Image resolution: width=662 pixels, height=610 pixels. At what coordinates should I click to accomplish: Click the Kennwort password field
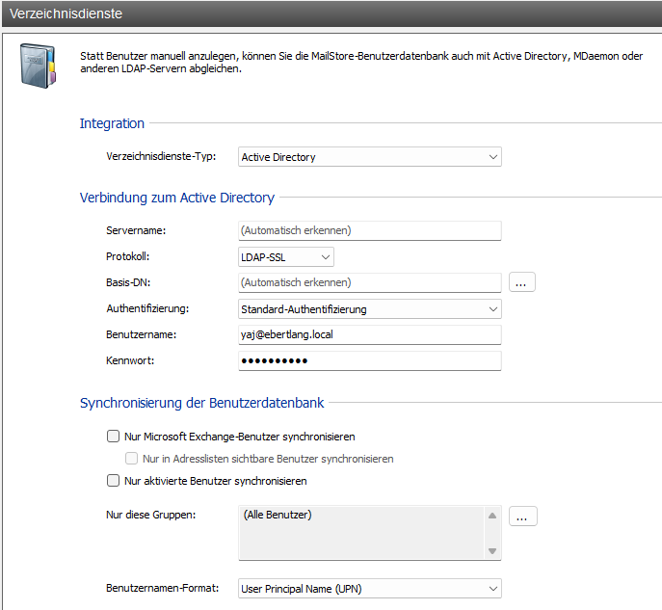coord(369,360)
